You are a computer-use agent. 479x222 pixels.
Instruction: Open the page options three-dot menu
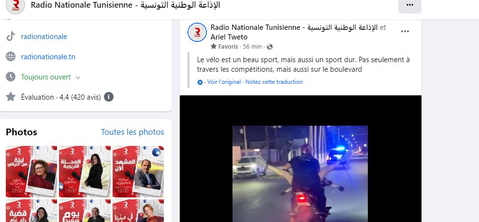point(410,5)
